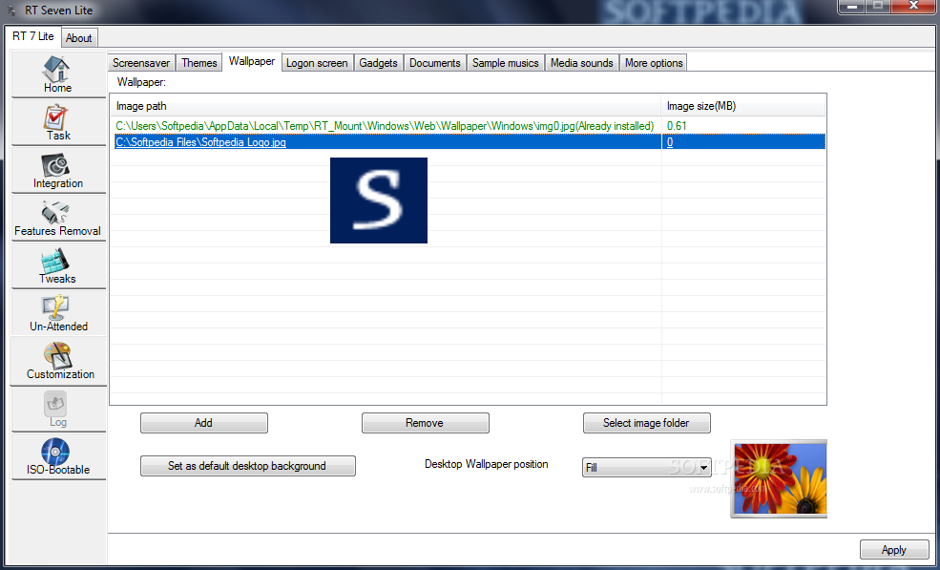
Task: Open the More options tab
Action: 654,63
